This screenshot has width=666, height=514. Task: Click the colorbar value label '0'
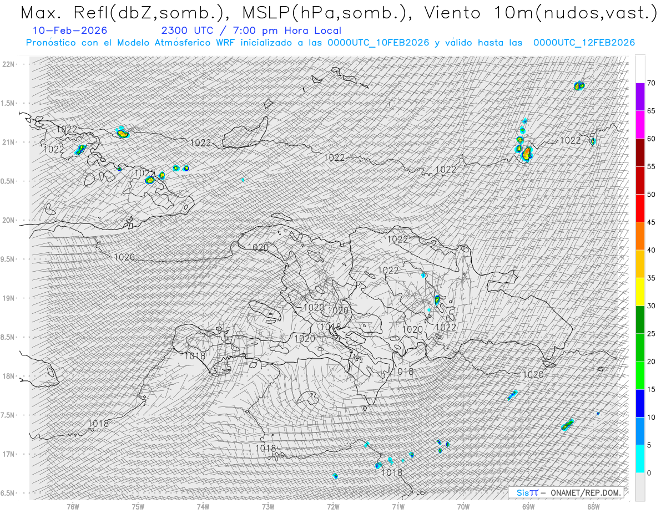pyautogui.click(x=649, y=472)
